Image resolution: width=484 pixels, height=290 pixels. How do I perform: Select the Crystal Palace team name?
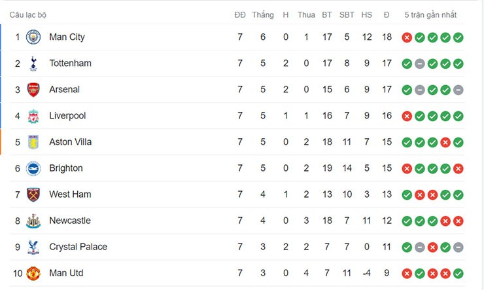78,247
